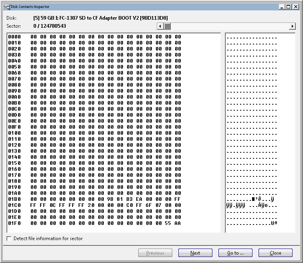Click the greyed-out Previous button

tap(155, 253)
